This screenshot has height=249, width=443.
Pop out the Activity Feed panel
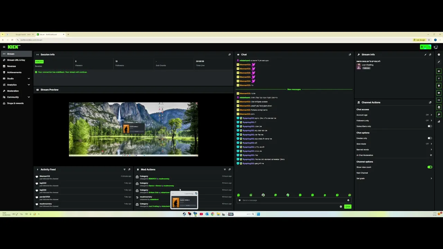pos(129,169)
